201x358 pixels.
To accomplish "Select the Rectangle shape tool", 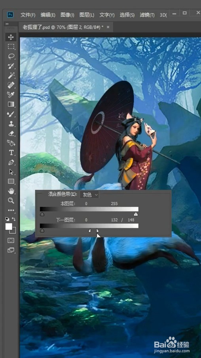I will pos(11,181).
